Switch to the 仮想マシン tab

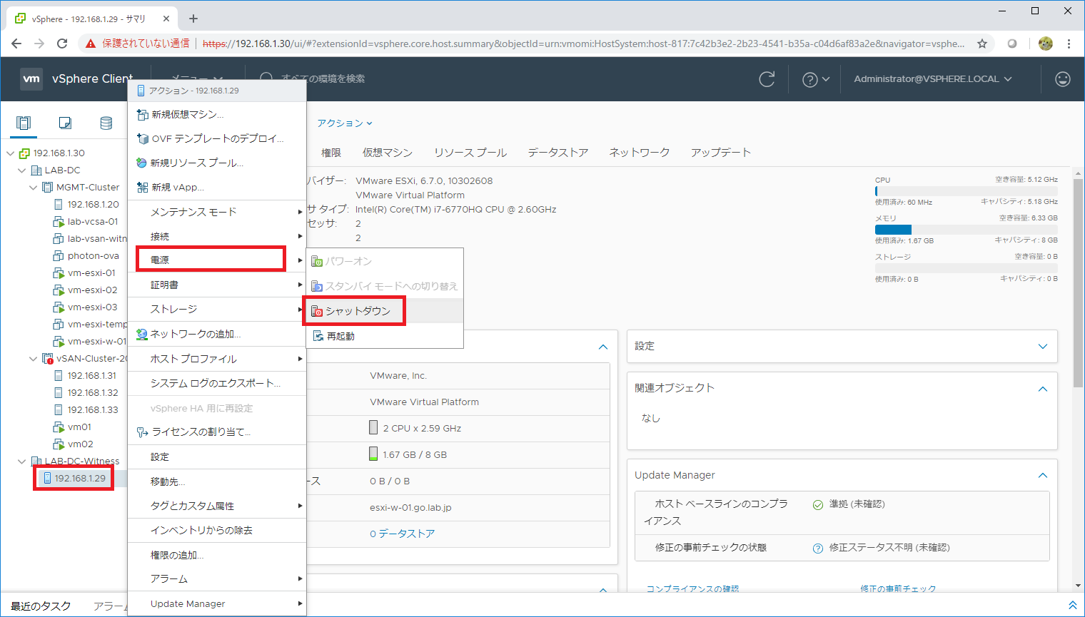click(x=388, y=153)
